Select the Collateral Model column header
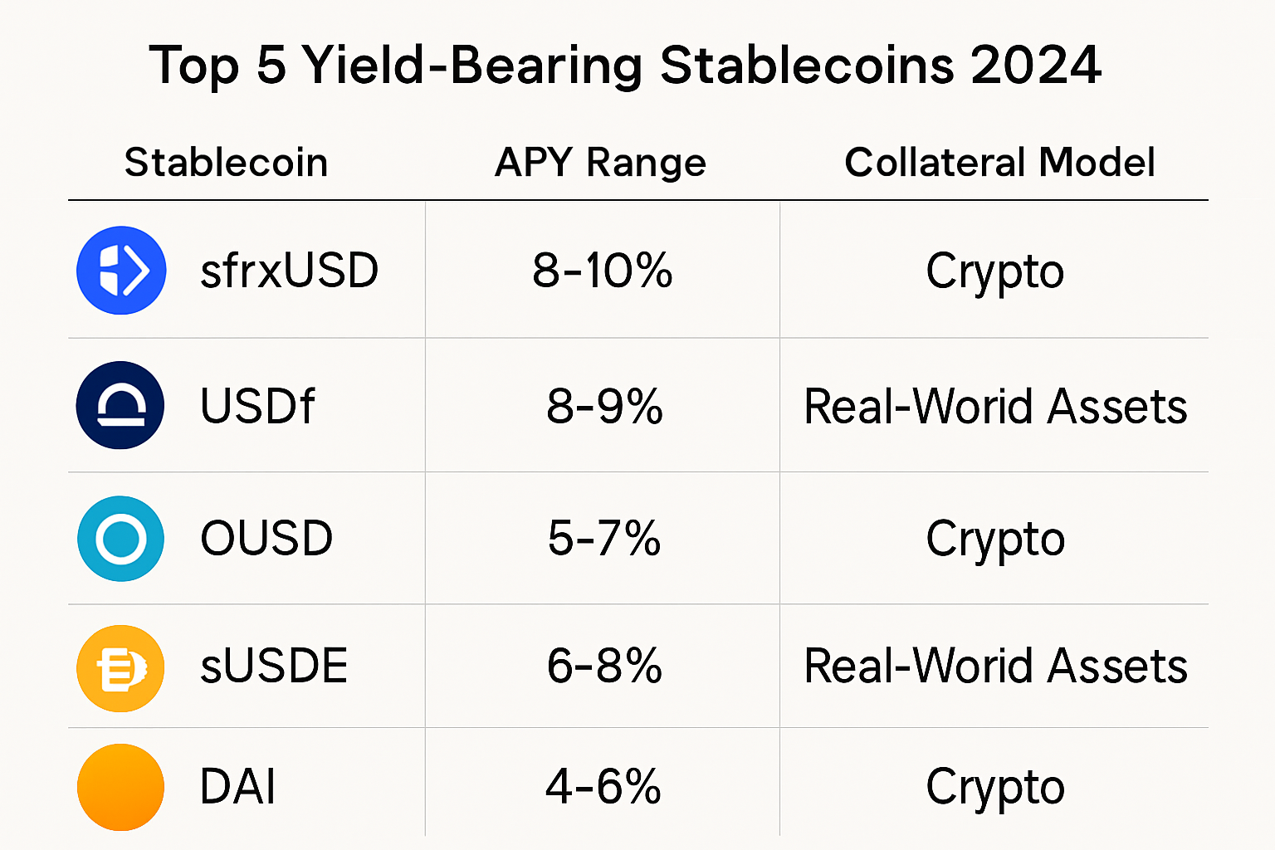1275x850 pixels. [x=999, y=163]
